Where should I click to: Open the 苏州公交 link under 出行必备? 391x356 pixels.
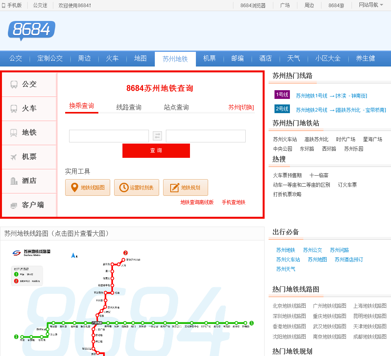(x=312, y=250)
